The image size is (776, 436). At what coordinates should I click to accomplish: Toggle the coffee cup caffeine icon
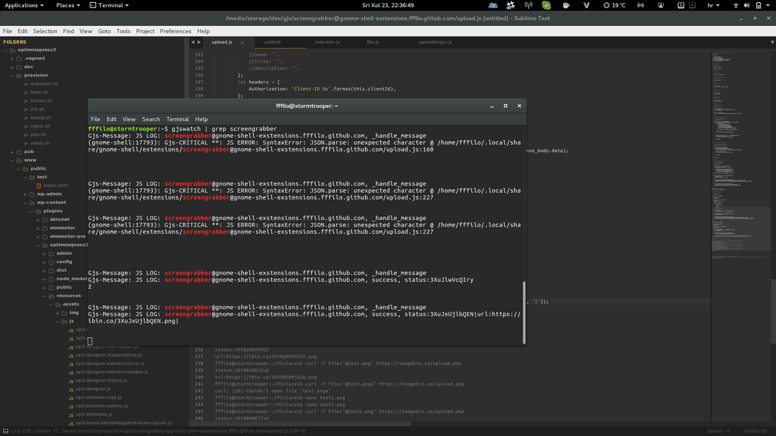tap(566, 5)
